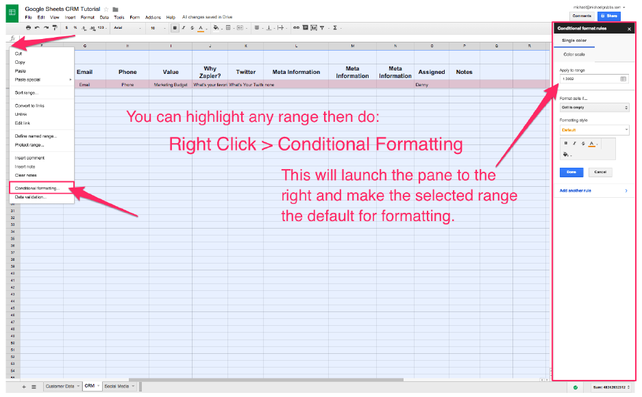Image resolution: width=642 pixels, height=397 pixels.
Task: Pick fill color in formatting style box
Action: 567,155
